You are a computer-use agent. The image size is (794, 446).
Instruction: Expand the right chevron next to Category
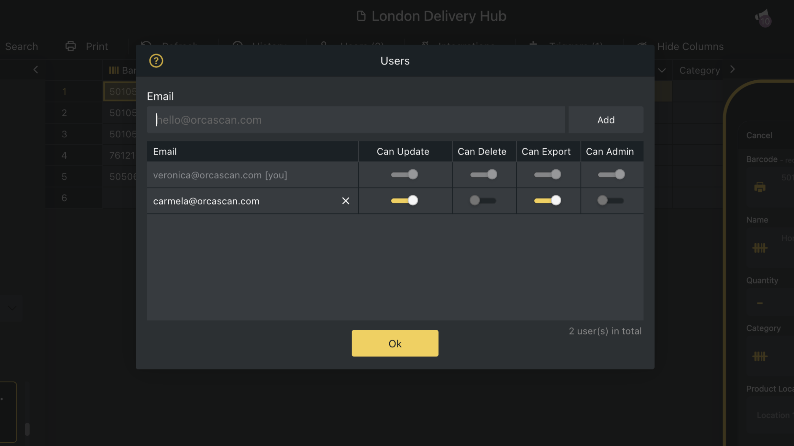[732, 70]
